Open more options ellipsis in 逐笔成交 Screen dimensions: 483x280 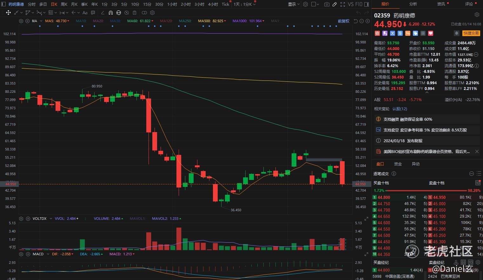click(x=472, y=174)
